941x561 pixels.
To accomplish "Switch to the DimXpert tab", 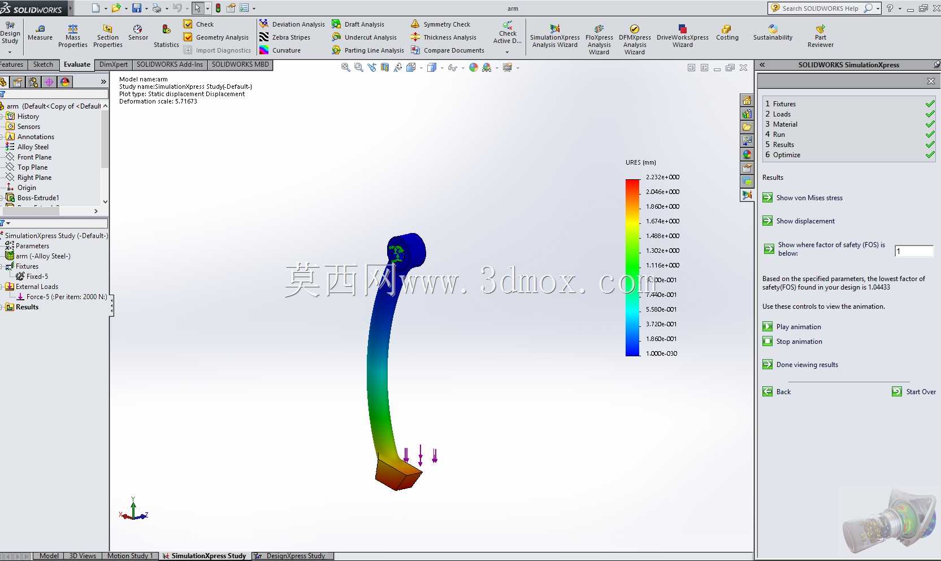I will 113,64.
